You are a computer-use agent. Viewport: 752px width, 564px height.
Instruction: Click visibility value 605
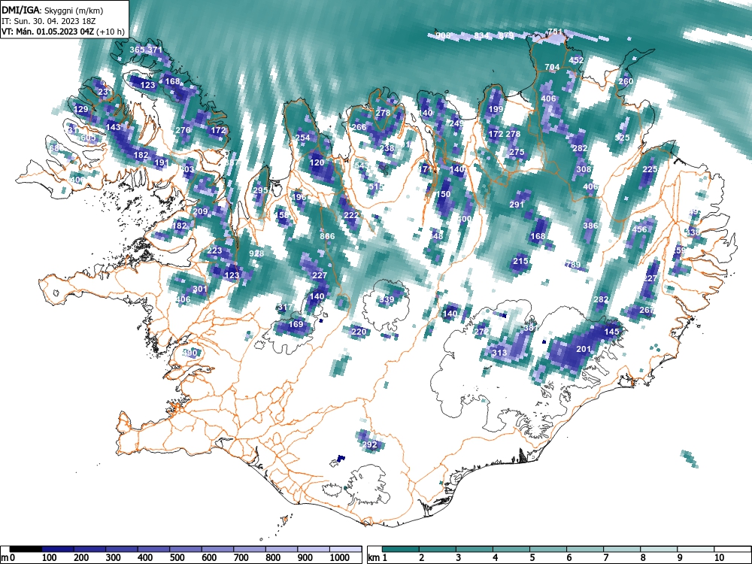(x=88, y=138)
